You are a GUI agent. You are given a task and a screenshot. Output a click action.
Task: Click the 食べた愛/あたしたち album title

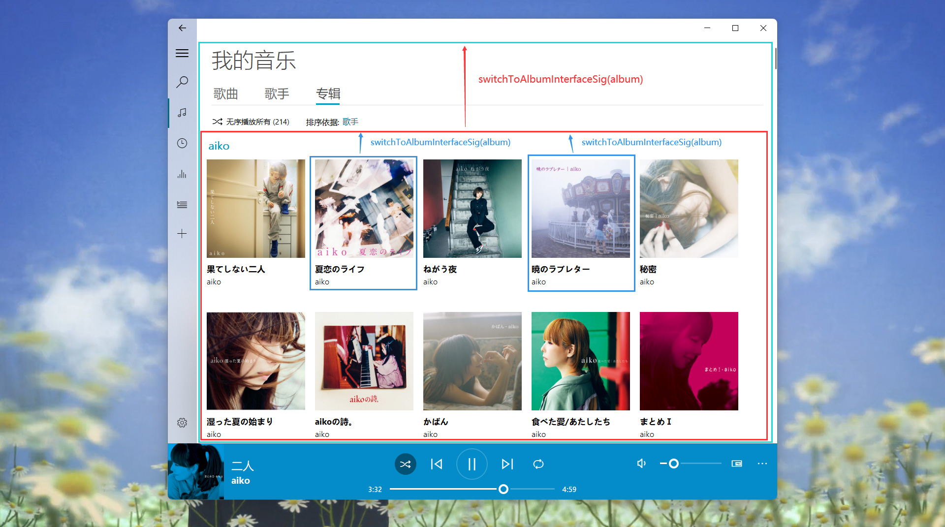coord(571,422)
